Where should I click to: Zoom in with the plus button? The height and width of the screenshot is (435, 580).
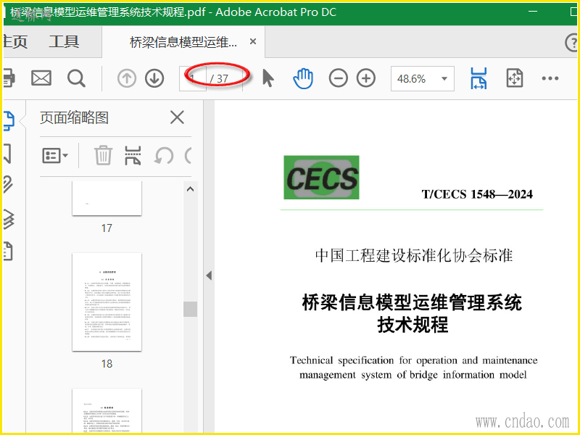point(366,78)
